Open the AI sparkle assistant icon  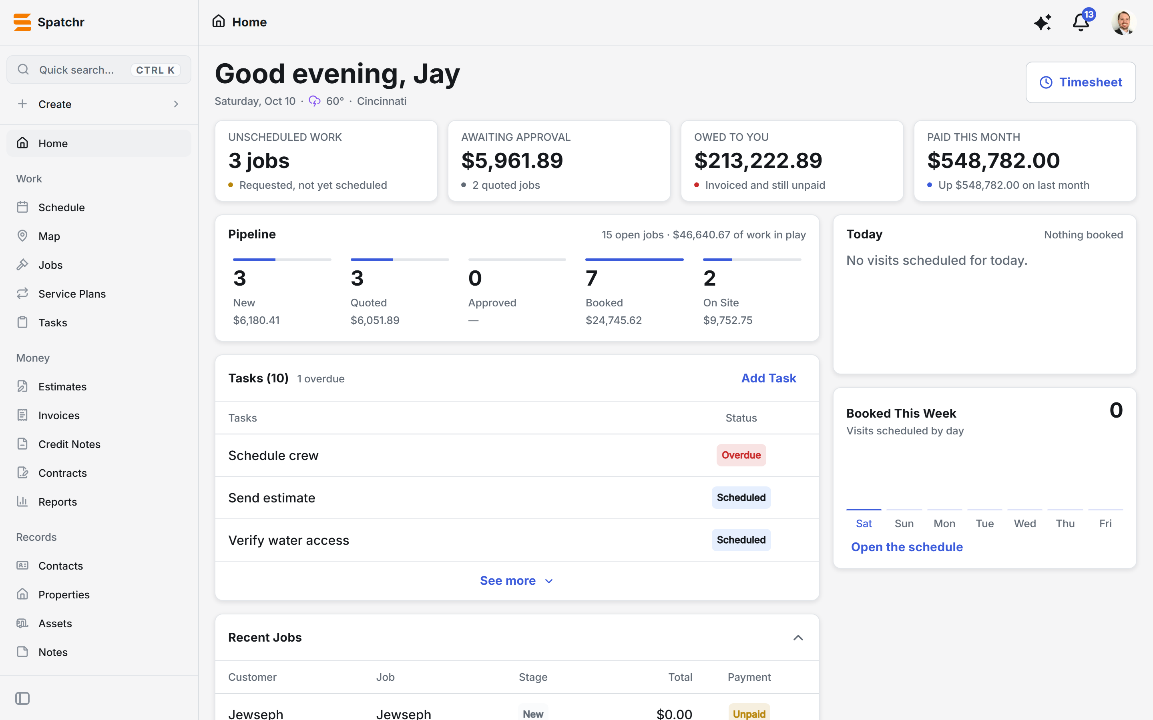click(x=1043, y=22)
